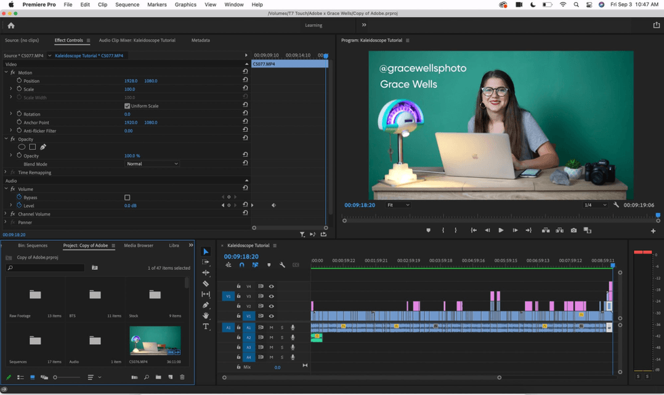Select the Type tool
This screenshot has width=664, height=395.
click(206, 326)
